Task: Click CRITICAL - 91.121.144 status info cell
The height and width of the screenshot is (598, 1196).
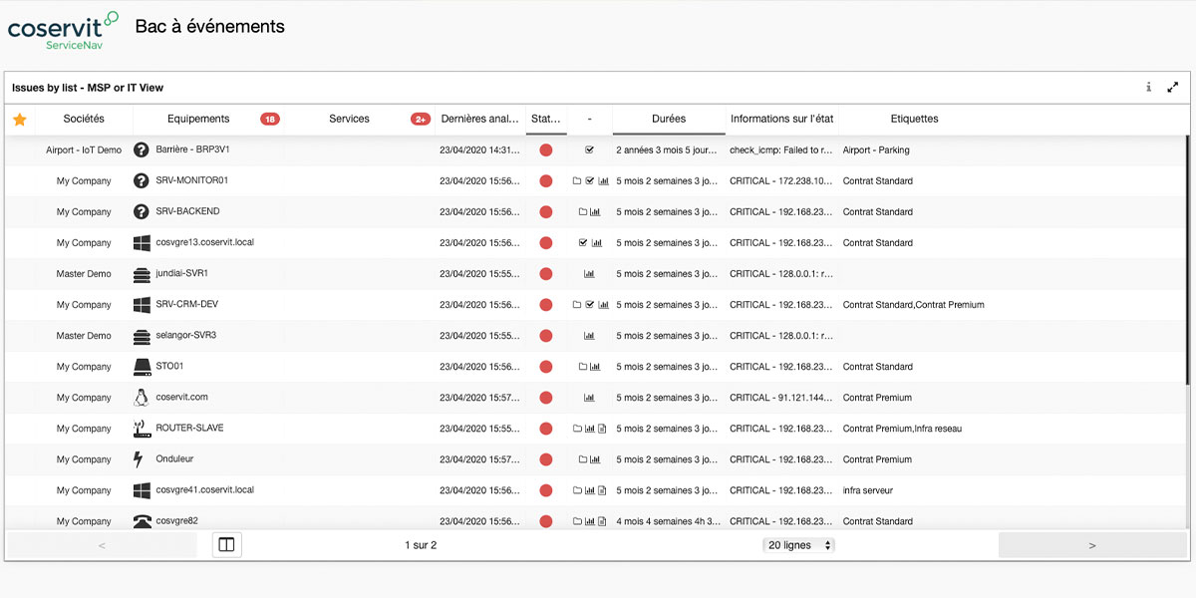Action: [x=781, y=398]
